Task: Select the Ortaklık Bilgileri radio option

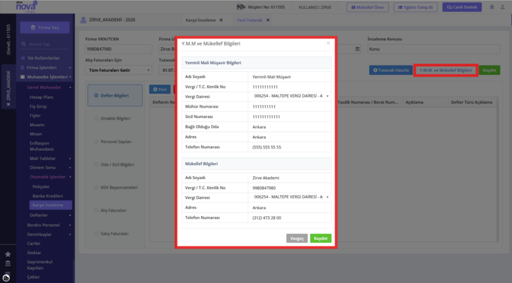Action: click(96, 118)
